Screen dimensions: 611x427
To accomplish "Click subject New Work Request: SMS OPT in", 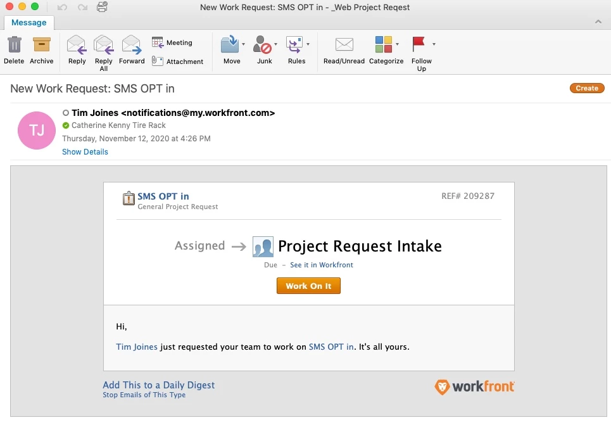I will (92, 89).
